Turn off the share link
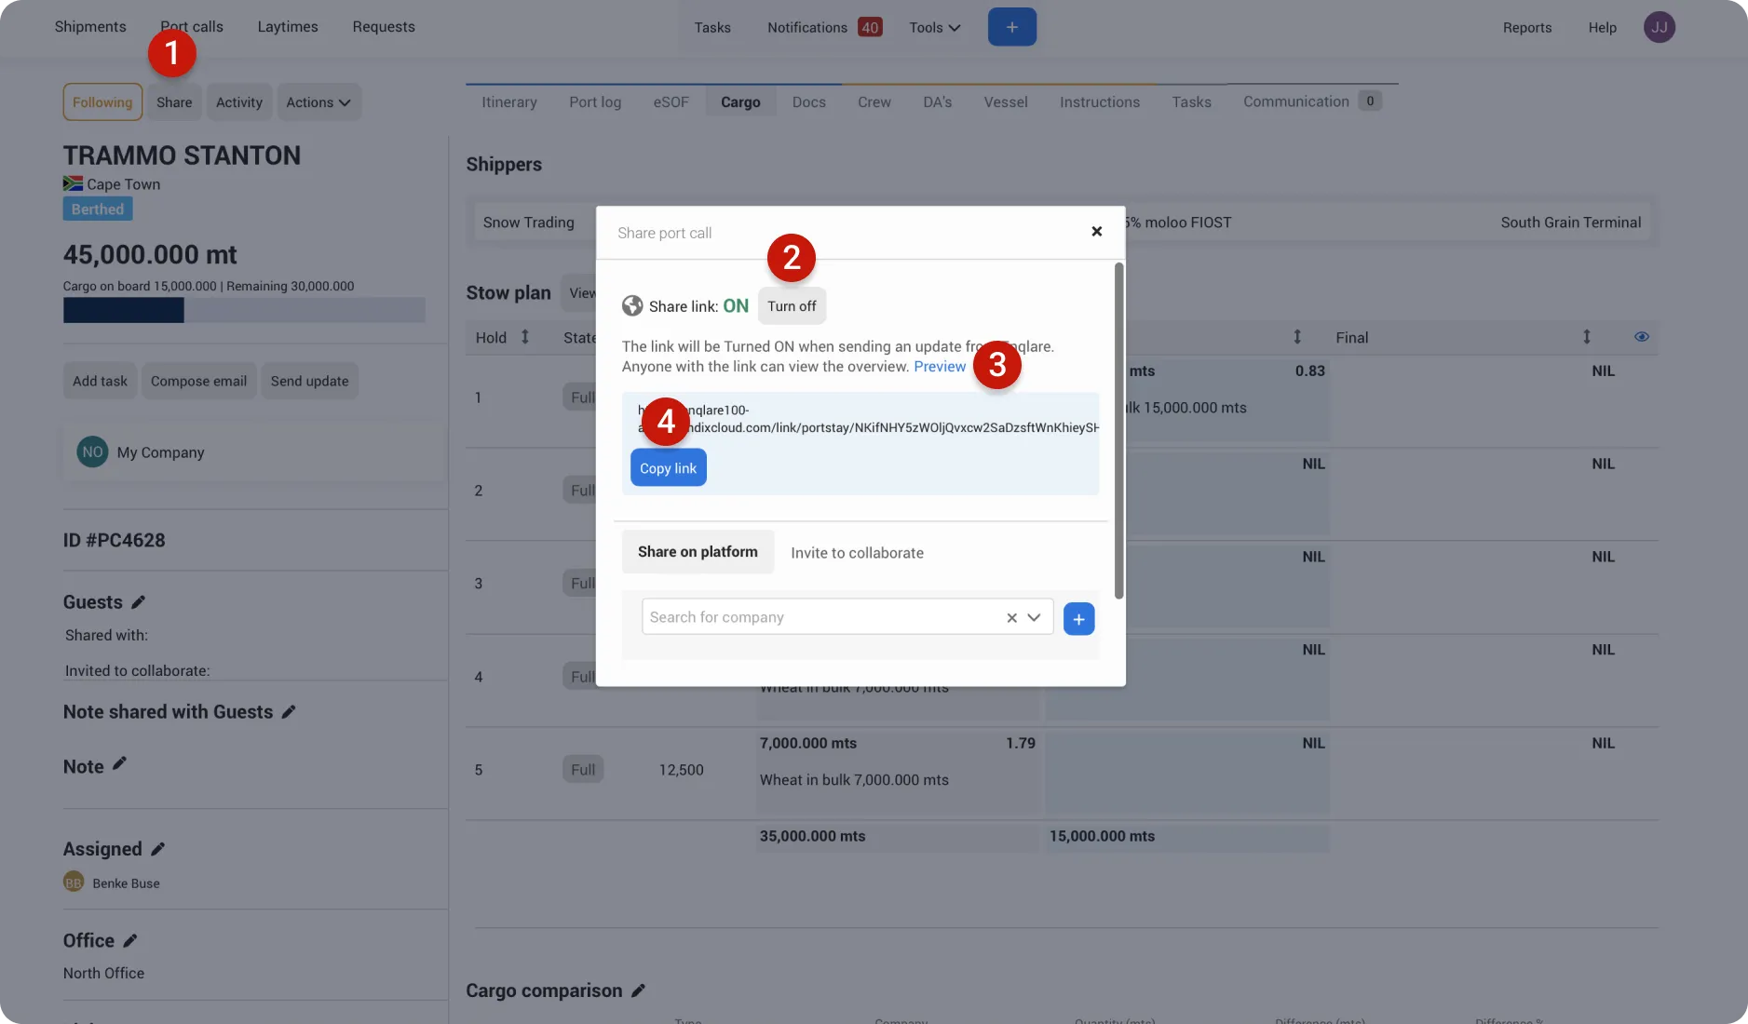 pos(792,306)
